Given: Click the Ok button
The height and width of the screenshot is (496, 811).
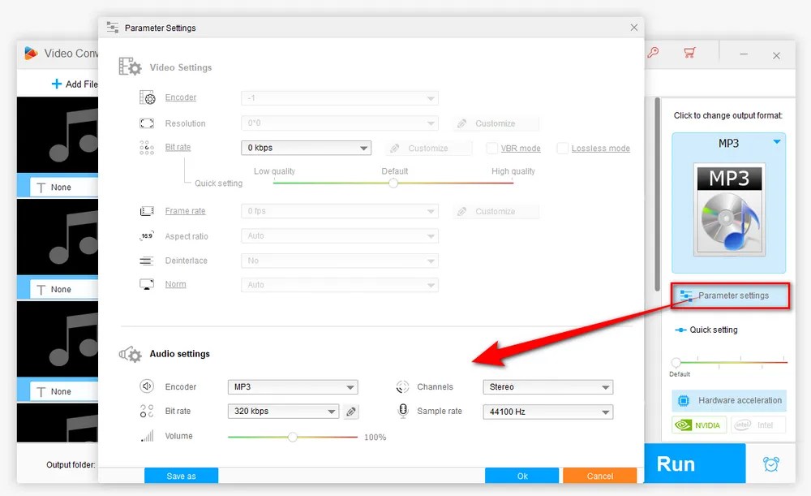Looking at the screenshot, I should coord(521,475).
